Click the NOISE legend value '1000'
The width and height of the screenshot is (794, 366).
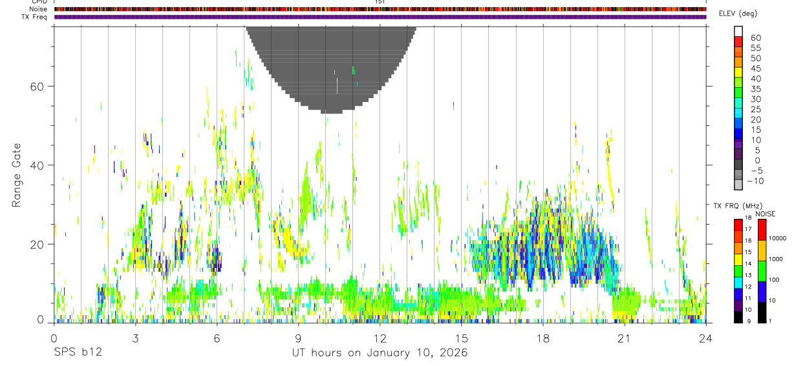click(776, 259)
